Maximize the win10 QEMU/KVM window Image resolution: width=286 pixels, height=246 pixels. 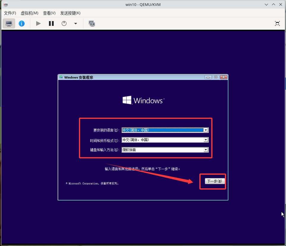pos(274,4)
